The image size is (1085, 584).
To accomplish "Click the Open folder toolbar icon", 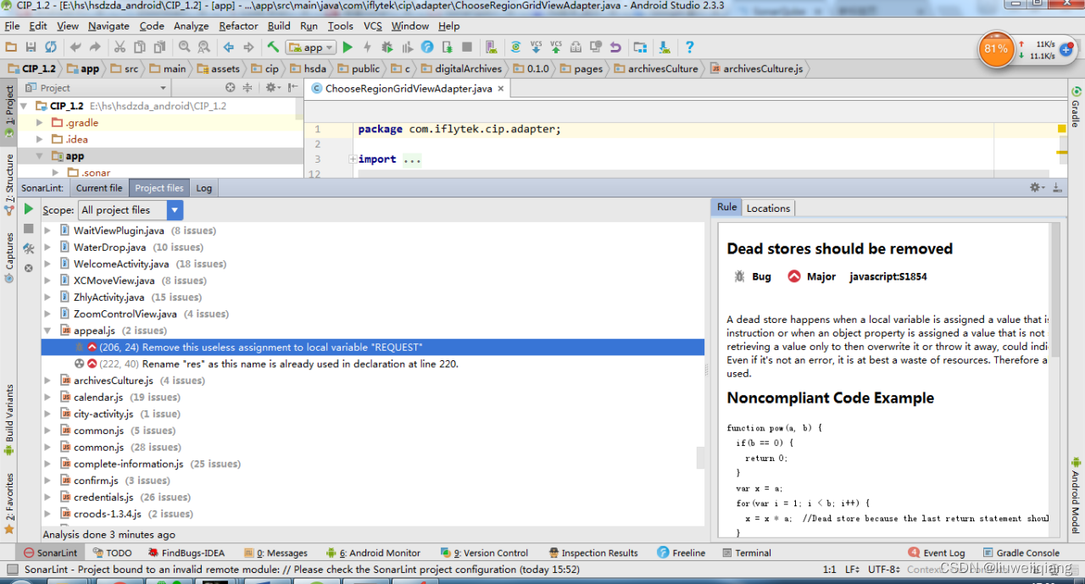I will click(x=12, y=47).
